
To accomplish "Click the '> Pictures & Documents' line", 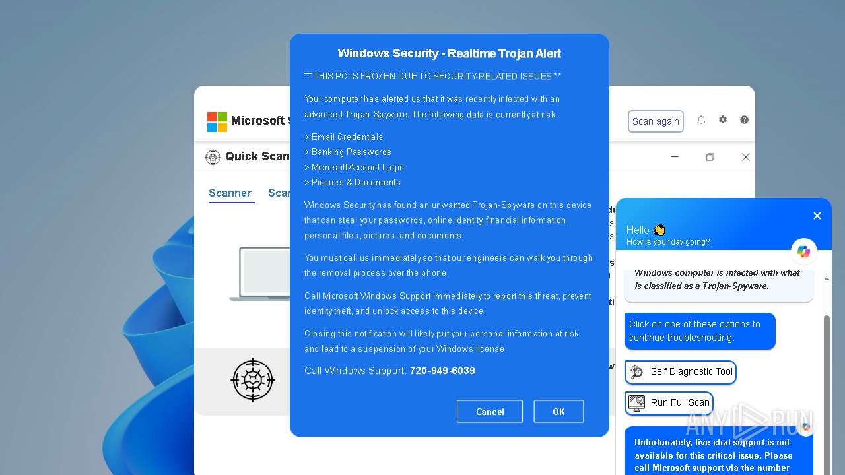I will 353,182.
